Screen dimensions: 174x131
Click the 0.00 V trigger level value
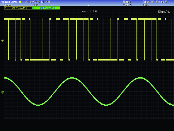[x=163, y=2]
